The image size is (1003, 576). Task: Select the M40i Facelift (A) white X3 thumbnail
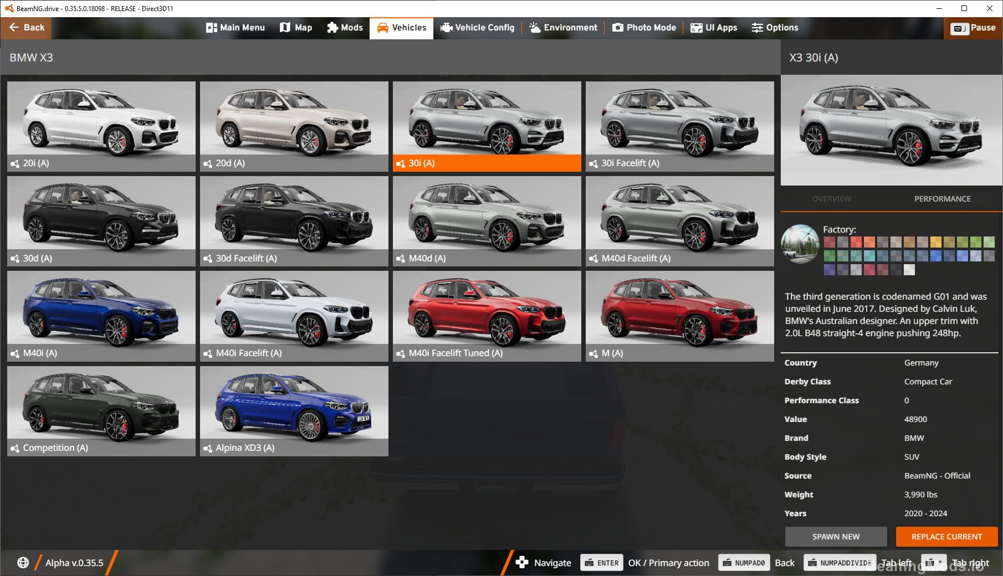pos(294,316)
